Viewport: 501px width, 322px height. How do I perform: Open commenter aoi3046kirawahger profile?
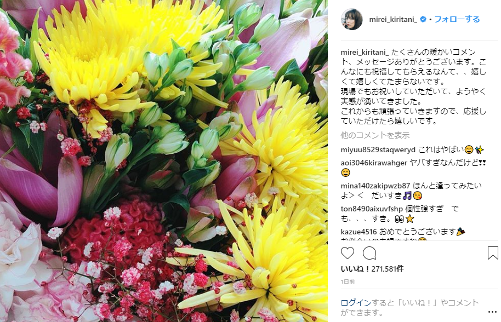click(374, 163)
